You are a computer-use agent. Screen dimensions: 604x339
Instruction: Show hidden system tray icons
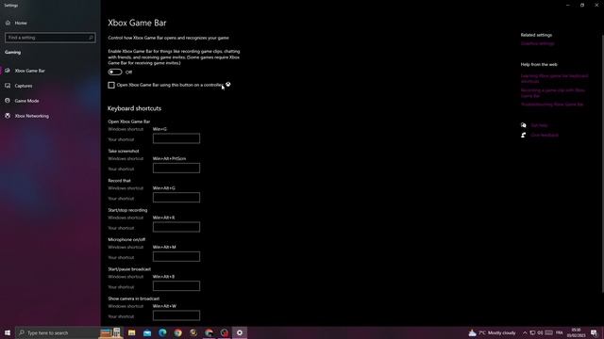click(x=525, y=332)
